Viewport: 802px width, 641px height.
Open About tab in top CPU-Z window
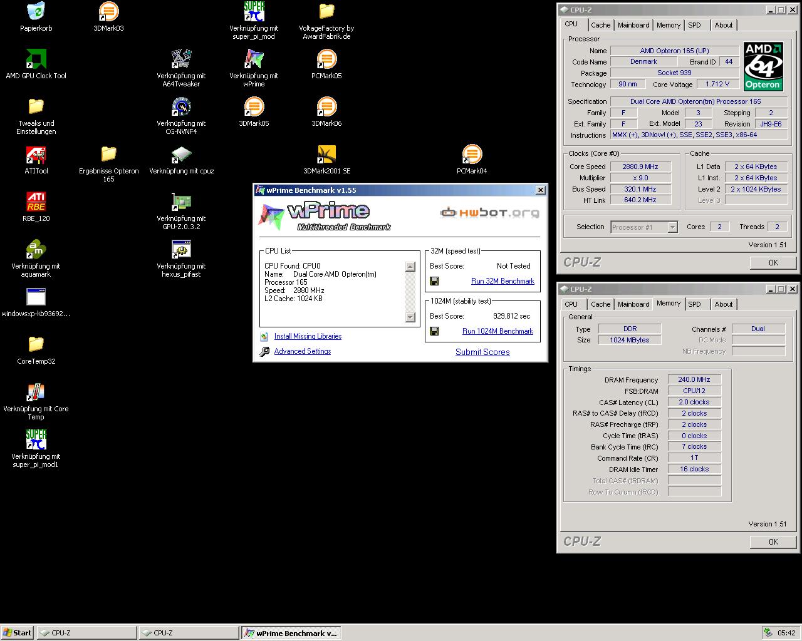[724, 25]
